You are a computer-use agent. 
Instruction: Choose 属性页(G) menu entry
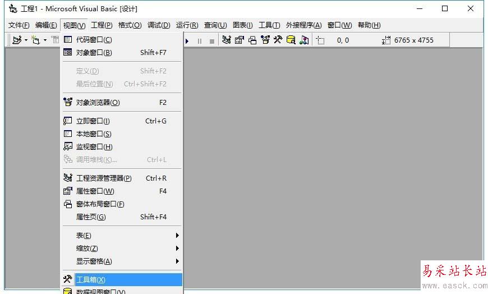[x=122, y=217]
